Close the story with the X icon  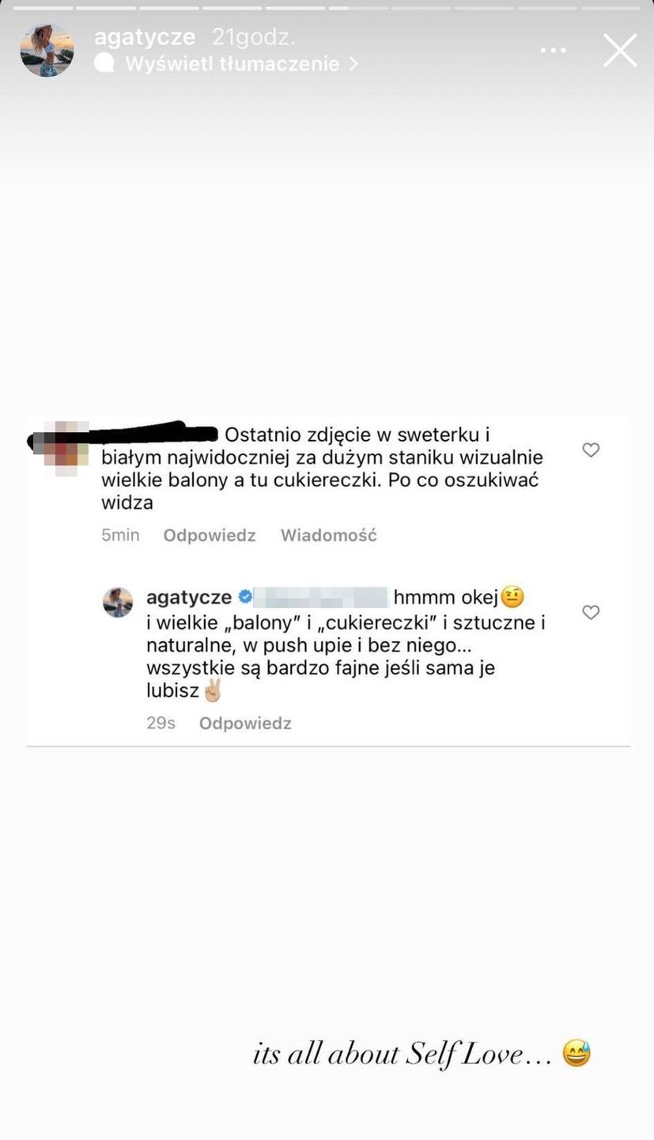click(620, 51)
